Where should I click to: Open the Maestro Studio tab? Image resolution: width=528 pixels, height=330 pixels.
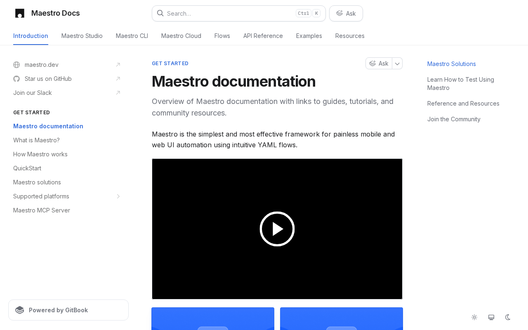82,36
